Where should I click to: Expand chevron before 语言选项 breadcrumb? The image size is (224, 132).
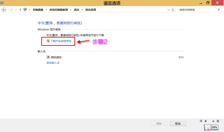click(x=82, y=10)
